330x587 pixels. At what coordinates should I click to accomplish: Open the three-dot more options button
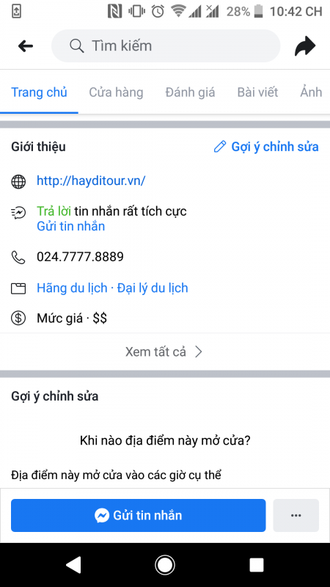coord(296,515)
